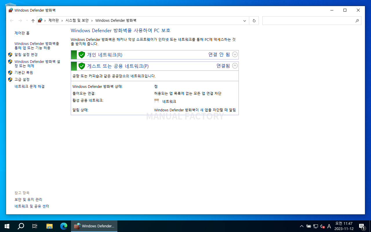Image resolution: width=371 pixels, height=232 pixels.
Task: Open 보안 및 유지 관리 link
Action: click(x=28, y=200)
